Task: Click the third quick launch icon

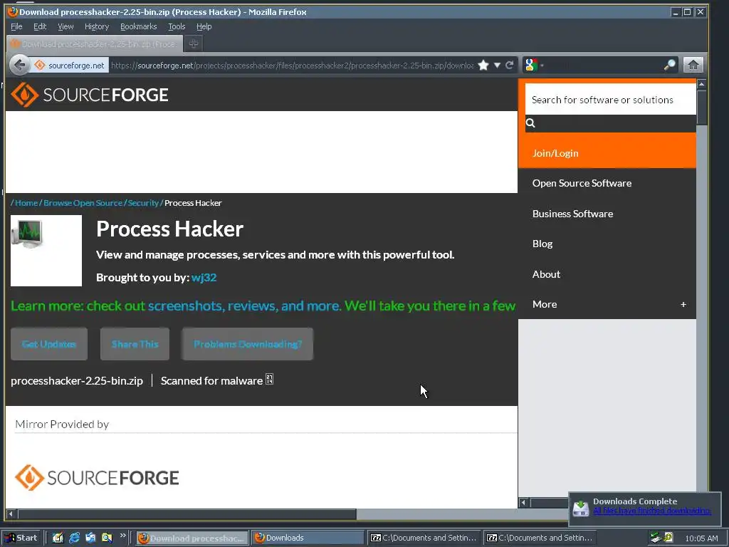Action: point(90,538)
